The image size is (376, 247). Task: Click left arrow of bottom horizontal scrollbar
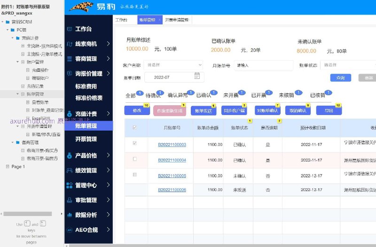click(67, 246)
